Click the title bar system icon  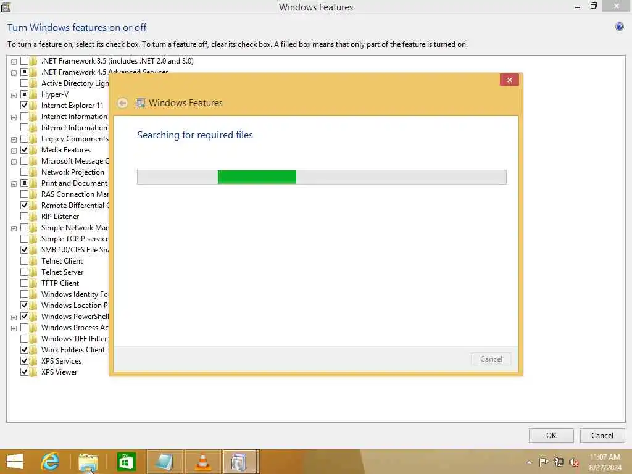pos(6,7)
